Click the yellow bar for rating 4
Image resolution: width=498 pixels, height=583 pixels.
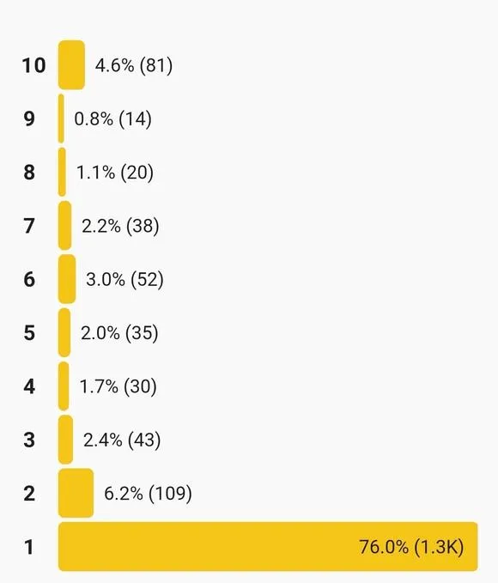pyautogui.click(x=64, y=386)
